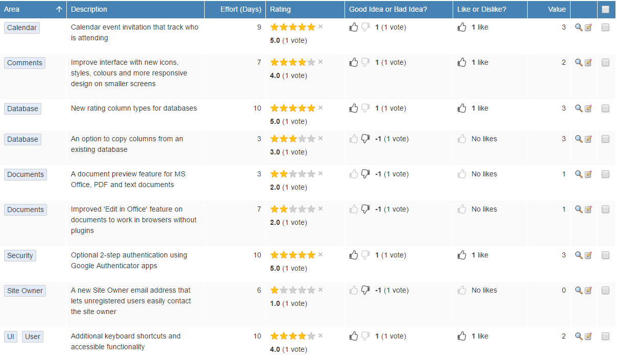Toggle the select-all checkbox in header
This screenshot has width=617, height=363.
[x=605, y=9]
